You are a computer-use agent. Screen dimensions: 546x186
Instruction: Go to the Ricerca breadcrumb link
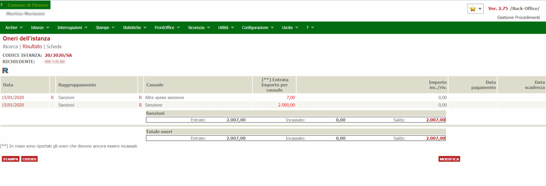click(10, 47)
